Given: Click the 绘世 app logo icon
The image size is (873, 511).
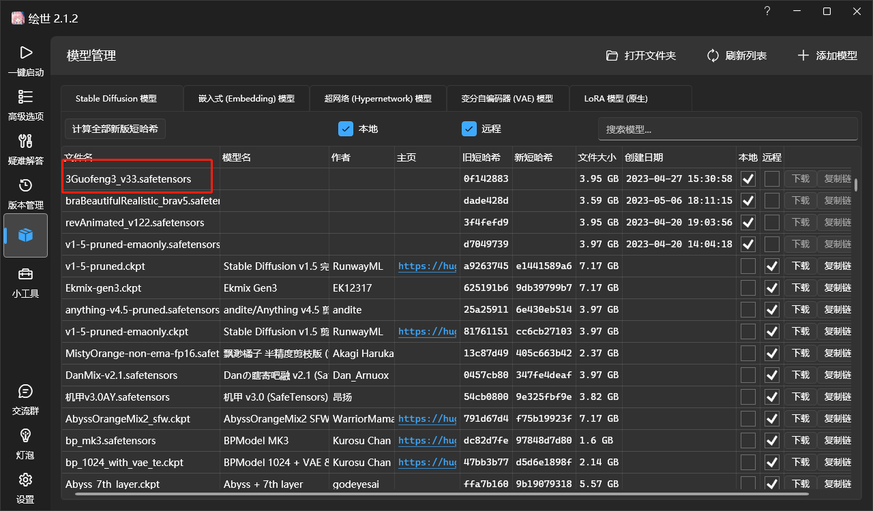Looking at the screenshot, I should 17,18.
